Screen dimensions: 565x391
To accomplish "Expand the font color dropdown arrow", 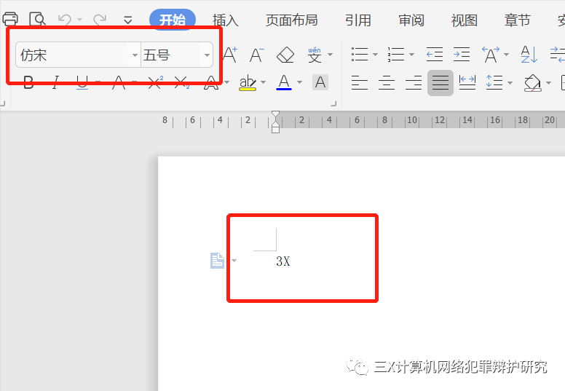I will tap(299, 82).
